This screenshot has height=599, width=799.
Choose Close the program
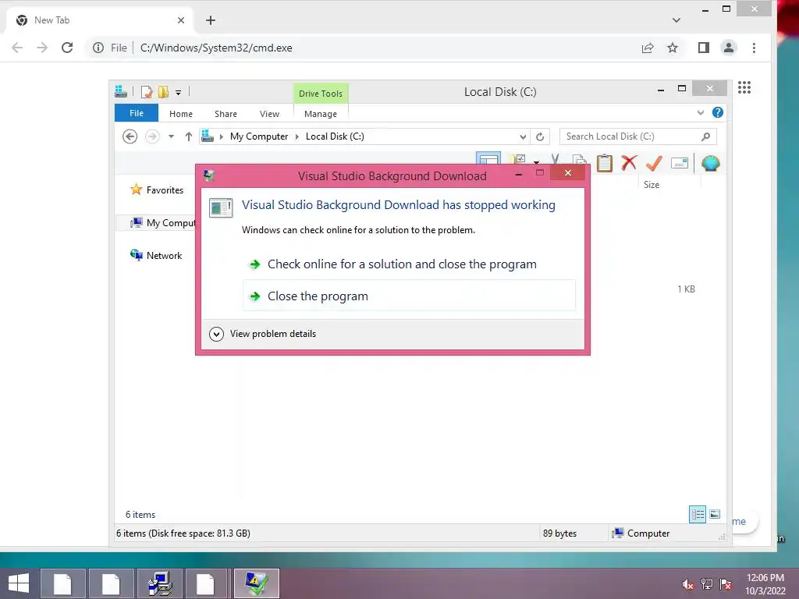[409, 296]
